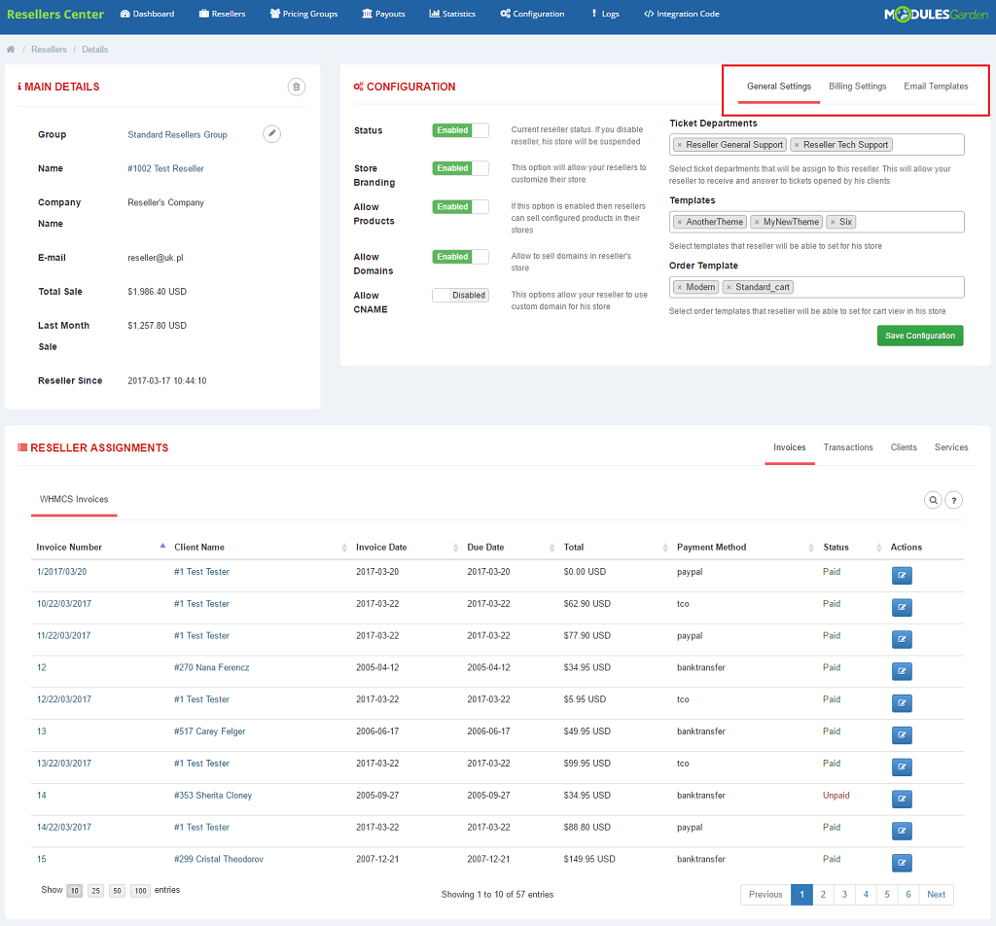Open client link #270 Nana Ferencz
The image size is (996, 926).
coord(211,667)
